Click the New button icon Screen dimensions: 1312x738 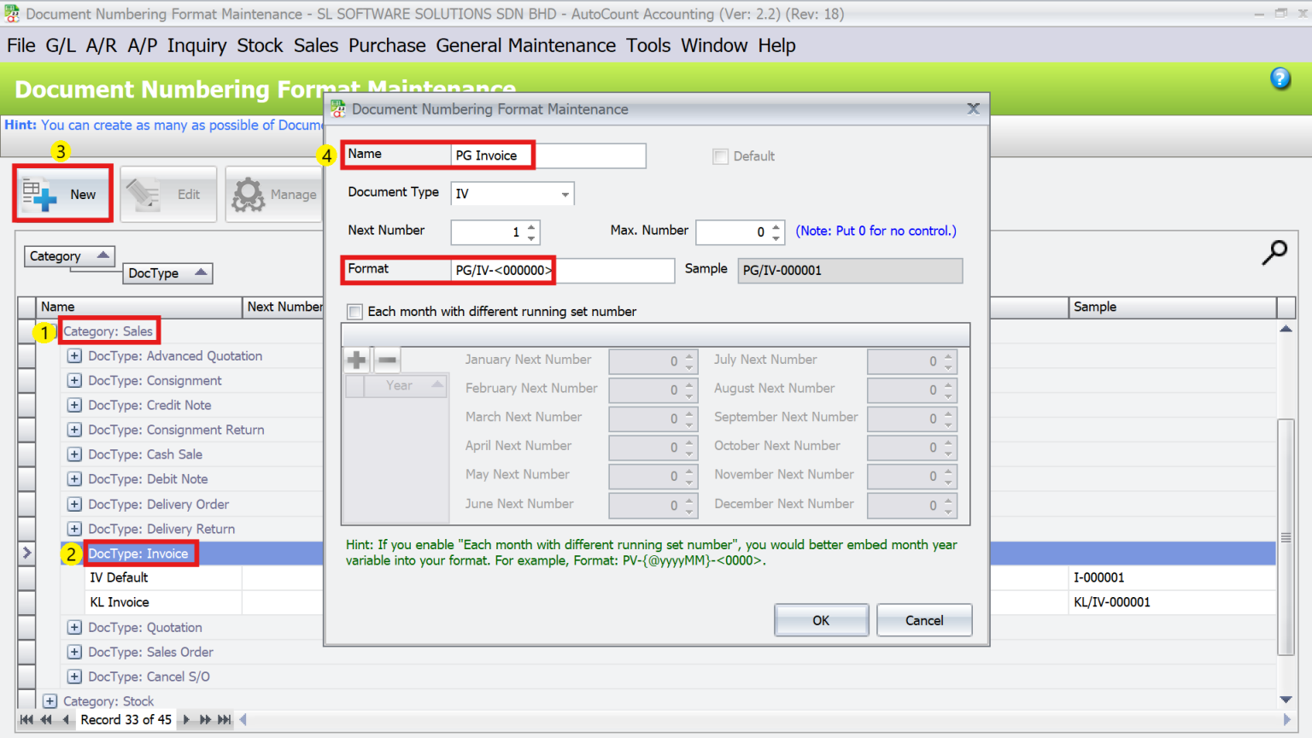41,193
